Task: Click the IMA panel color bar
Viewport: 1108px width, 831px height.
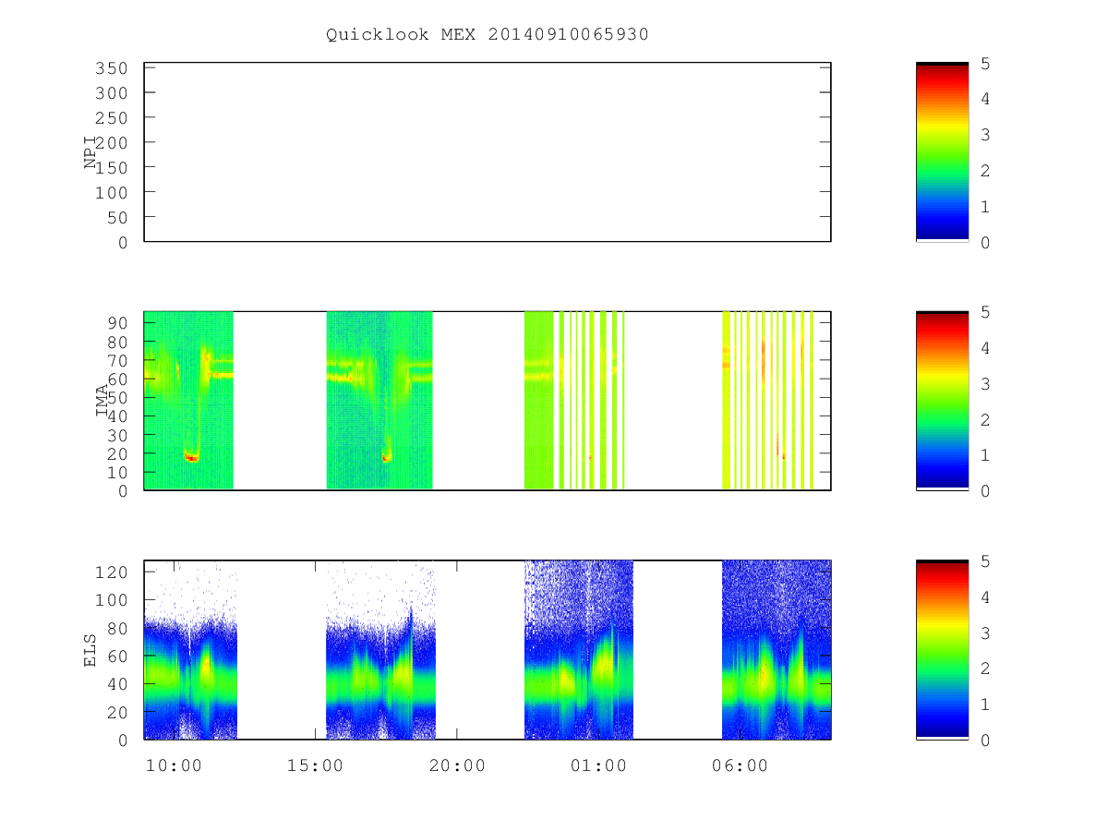Action: click(942, 401)
